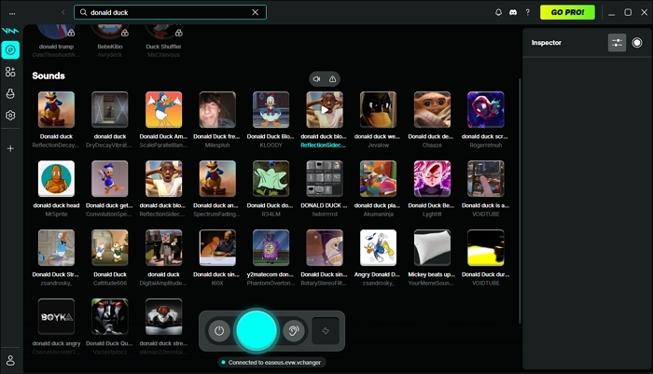Select the donald duck head by MrSprite

point(56,179)
